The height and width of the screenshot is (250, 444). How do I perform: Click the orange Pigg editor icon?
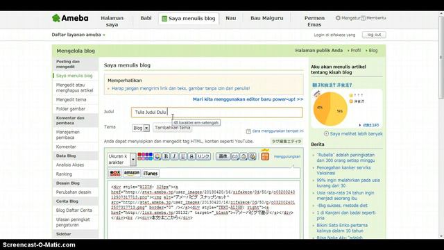pyautogui.click(x=265, y=156)
